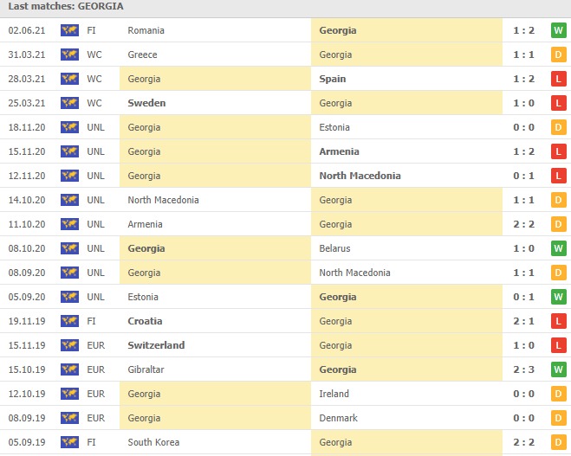Open Spain team link
This screenshot has height=456, width=571.
[x=332, y=79]
